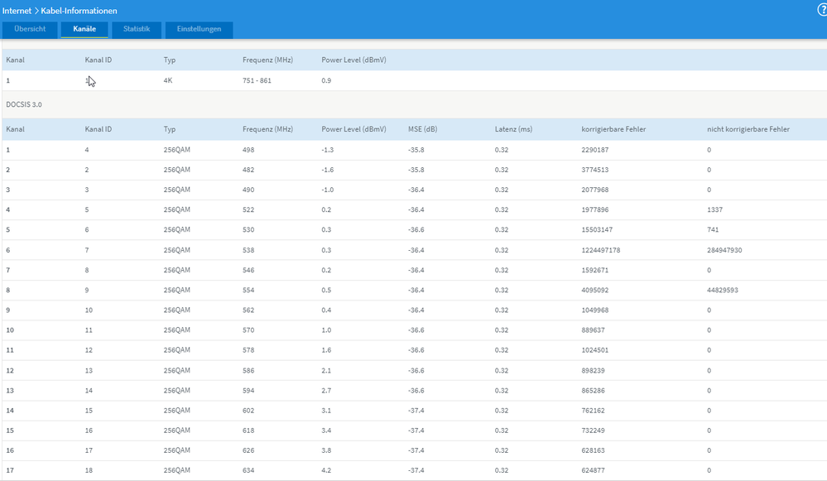Click the 4K type cell in top table
Viewport: 827px width, 481px height.
[x=168, y=80]
